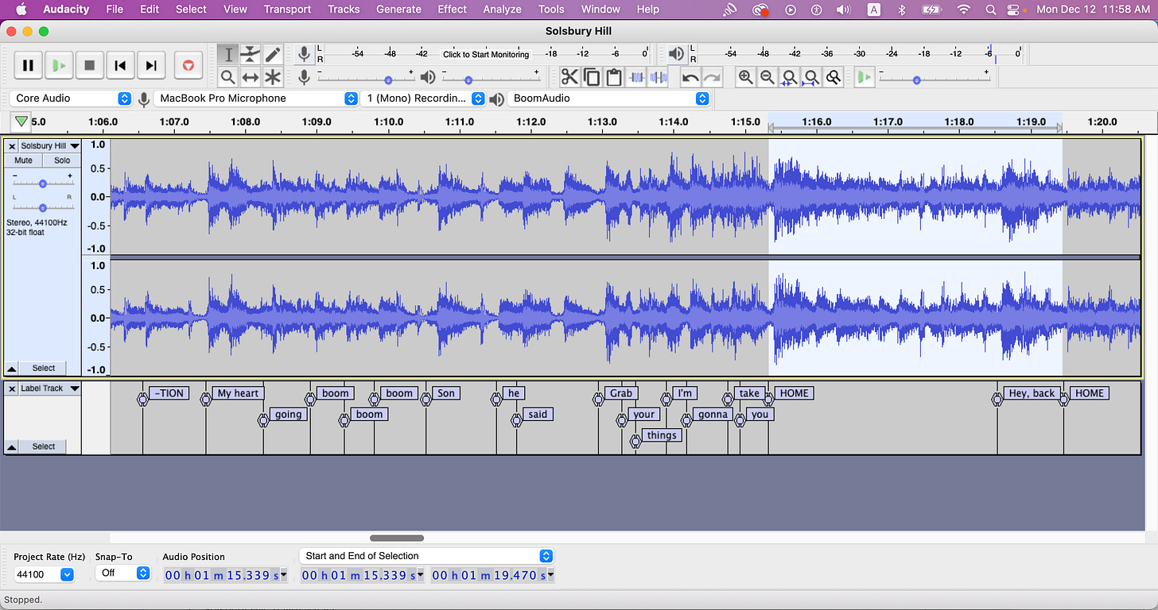Image resolution: width=1158 pixels, height=610 pixels.
Task: Open the BoomAudio playback device dropdown
Action: point(608,98)
